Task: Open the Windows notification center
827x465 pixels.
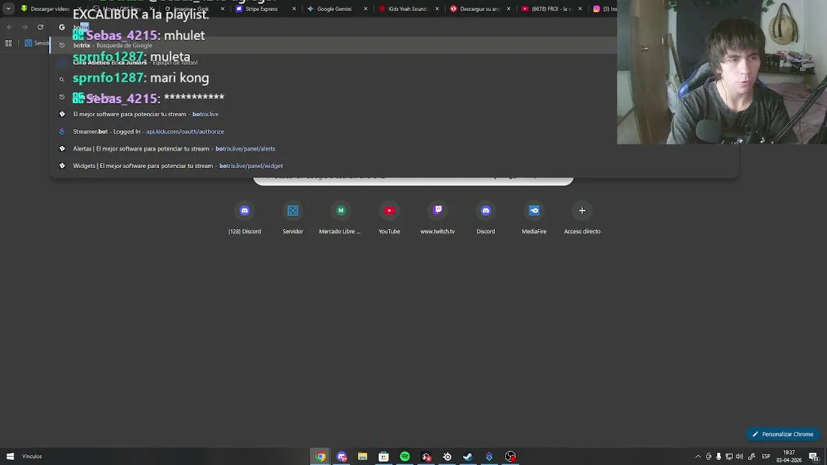Action: 813,457
